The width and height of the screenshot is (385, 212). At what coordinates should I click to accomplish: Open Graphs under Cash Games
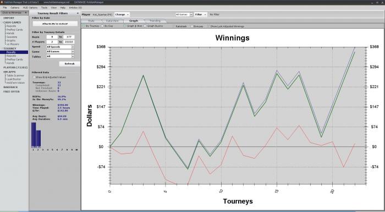point(11,41)
